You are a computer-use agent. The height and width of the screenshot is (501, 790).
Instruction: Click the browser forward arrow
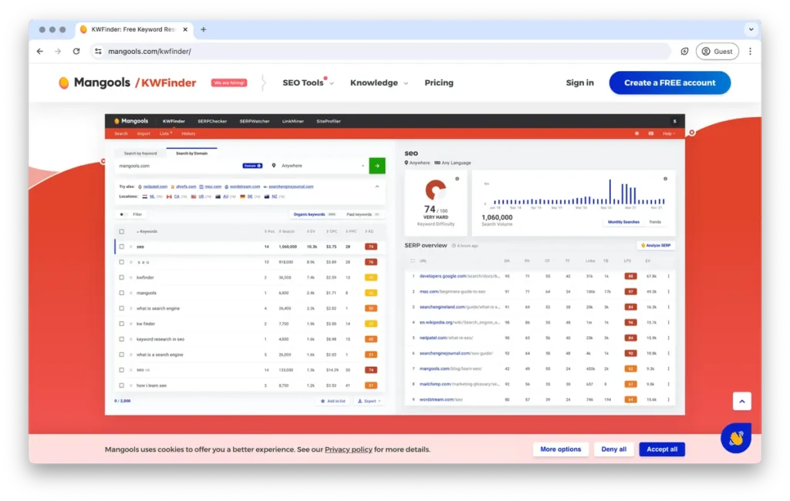pos(58,52)
